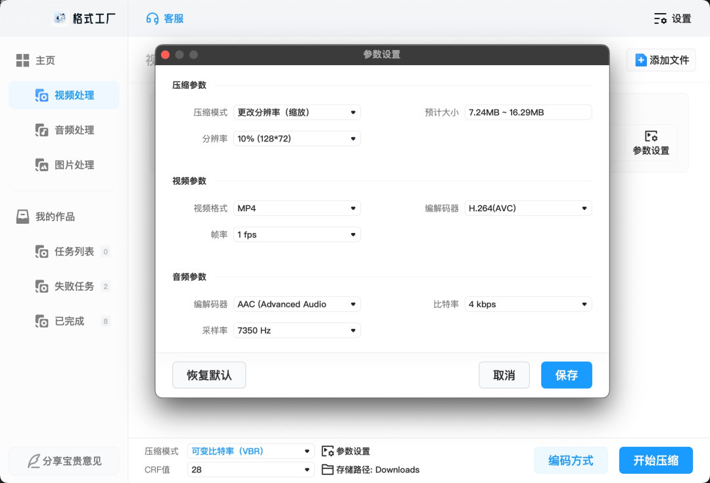
Task: Open the 帧率 1 fps dropdown
Action: point(296,234)
